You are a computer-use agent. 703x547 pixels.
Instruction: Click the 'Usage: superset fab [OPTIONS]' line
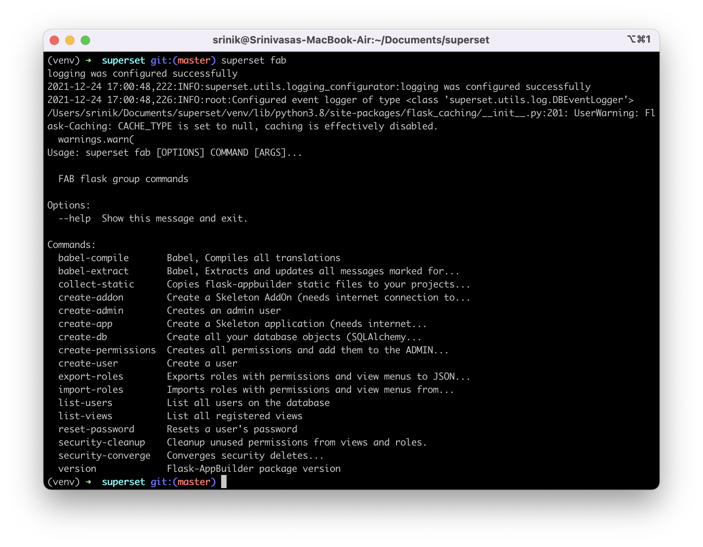pos(175,153)
